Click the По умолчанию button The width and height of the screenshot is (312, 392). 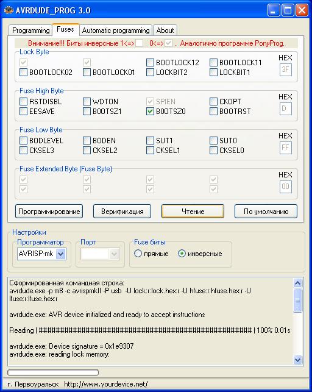(x=266, y=212)
